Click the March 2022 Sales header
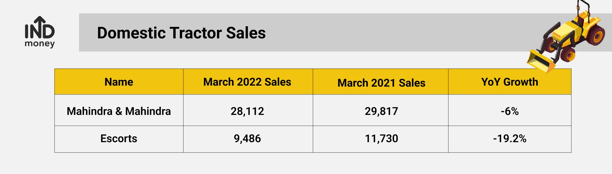This screenshot has width=612, height=174. point(247,82)
